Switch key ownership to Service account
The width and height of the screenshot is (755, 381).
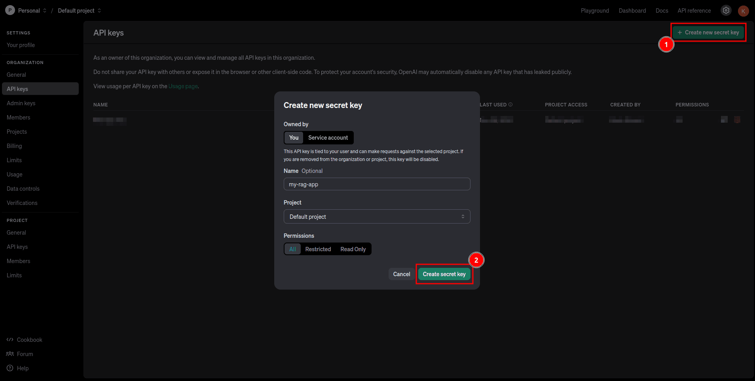(x=328, y=138)
